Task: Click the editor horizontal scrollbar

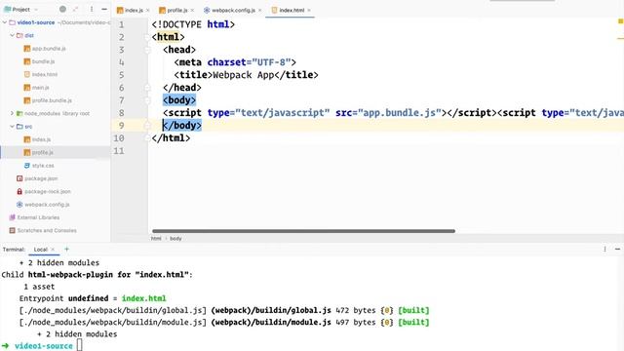Action: click(x=303, y=231)
